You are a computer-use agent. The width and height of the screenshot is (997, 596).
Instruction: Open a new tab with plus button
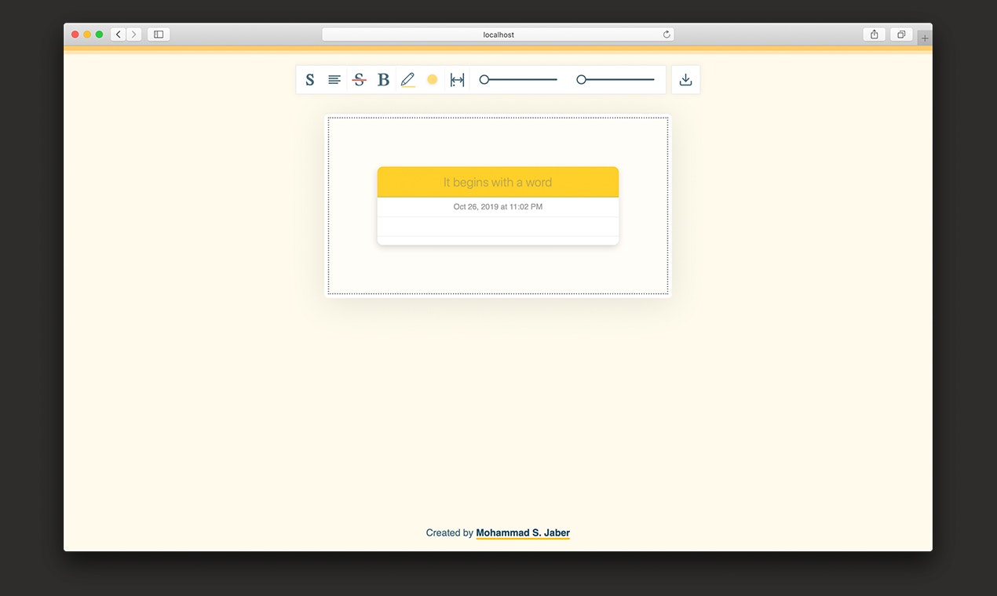pos(925,38)
